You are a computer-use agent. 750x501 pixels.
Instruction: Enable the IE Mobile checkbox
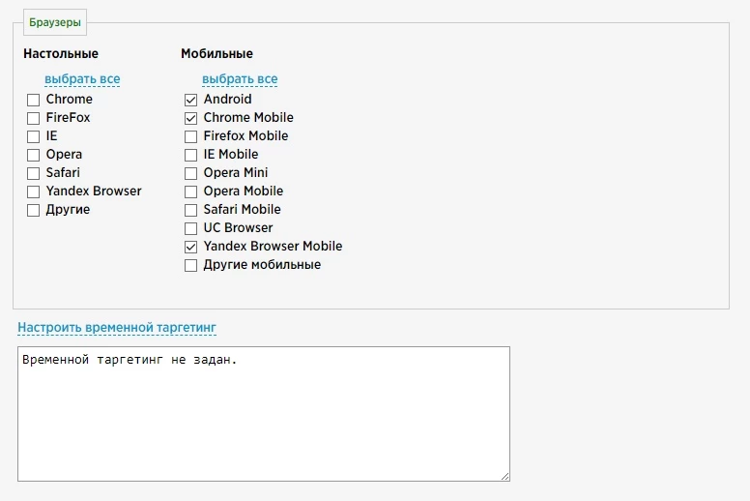pyautogui.click(x=190, y=155)
